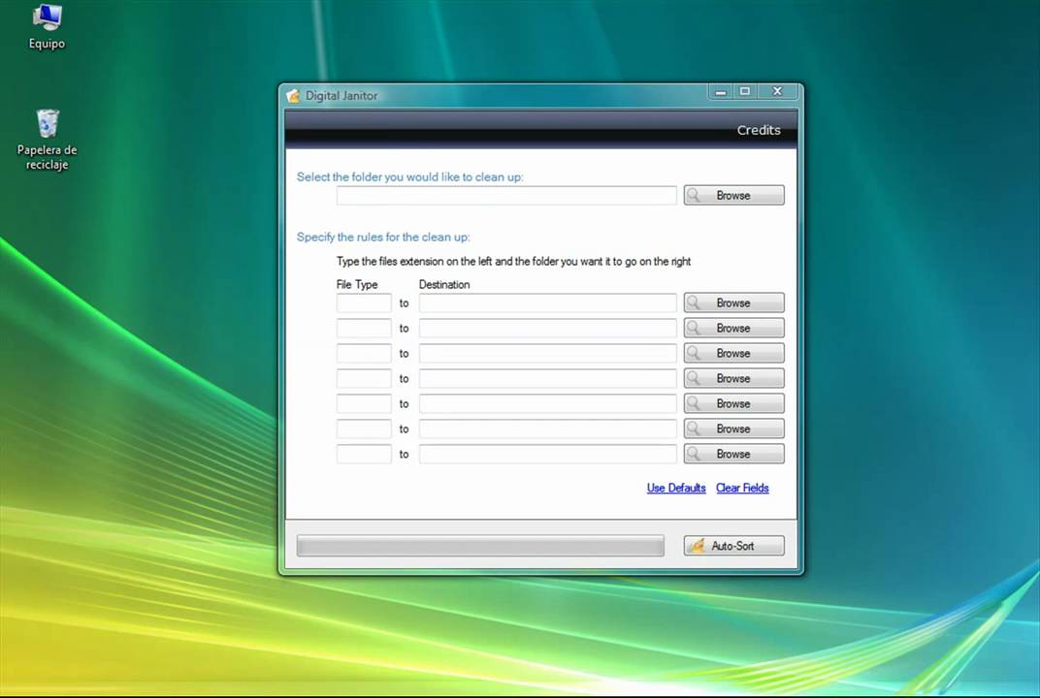Select the Papelera de reciclaje icon
The image size is (1040, 698).
[x=47, y=140]
